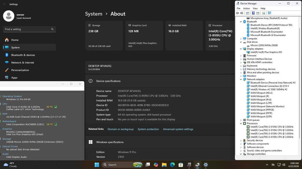Open the weather widget showing 48°F Cloudy

(x=10, y=164)
